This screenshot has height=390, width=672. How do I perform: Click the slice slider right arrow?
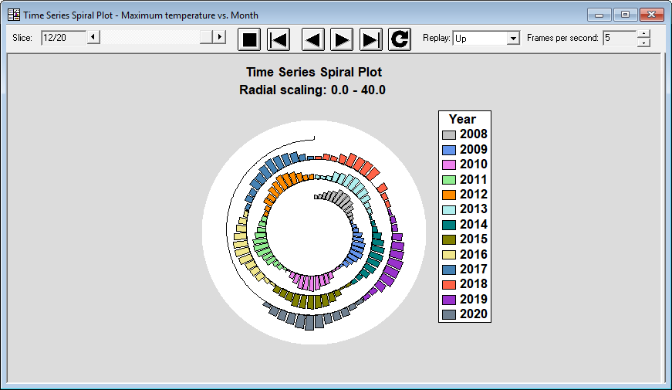219,37
